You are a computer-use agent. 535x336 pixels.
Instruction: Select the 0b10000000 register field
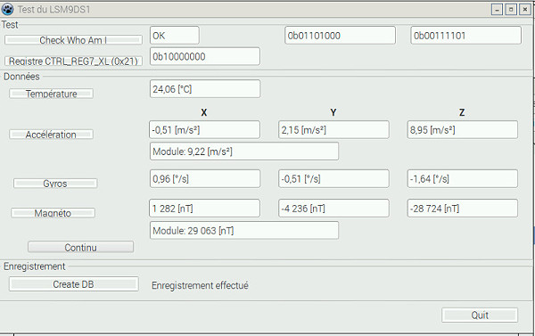(205, 56)
